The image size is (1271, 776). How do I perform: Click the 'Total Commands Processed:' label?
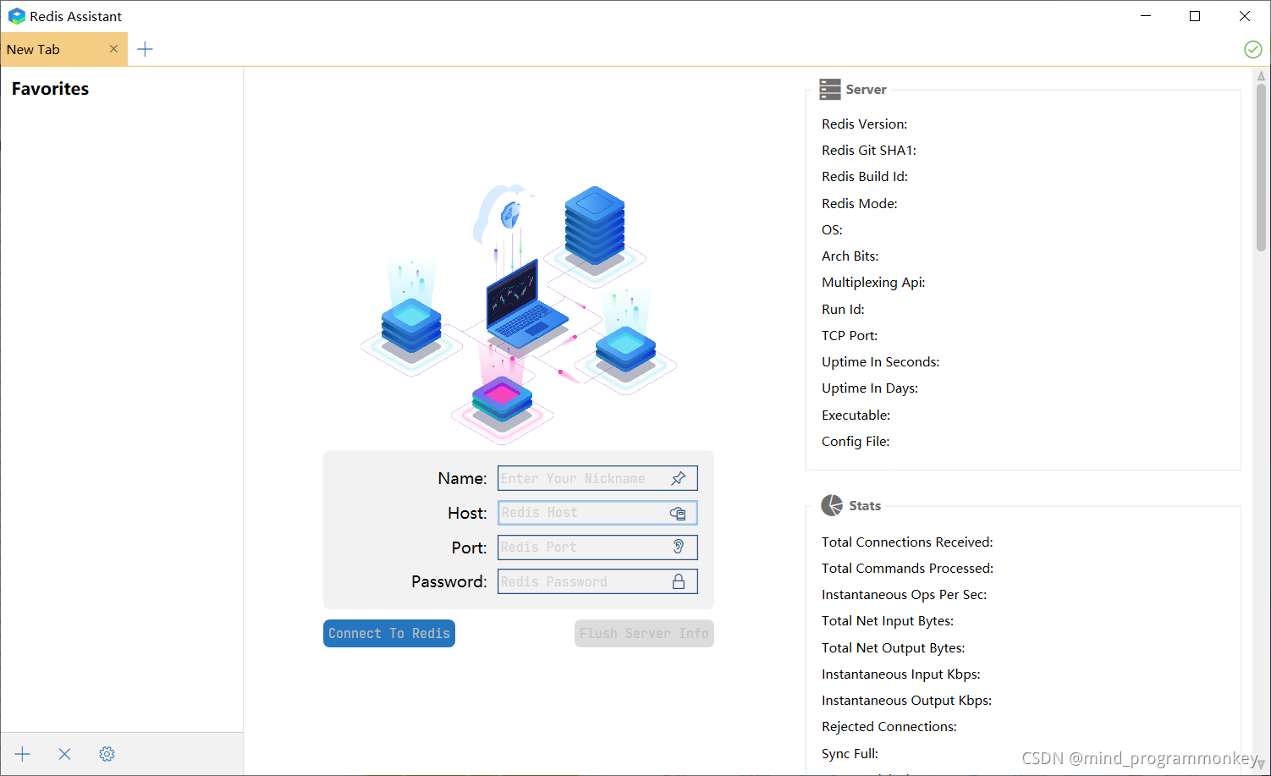(x=907, y=569)
